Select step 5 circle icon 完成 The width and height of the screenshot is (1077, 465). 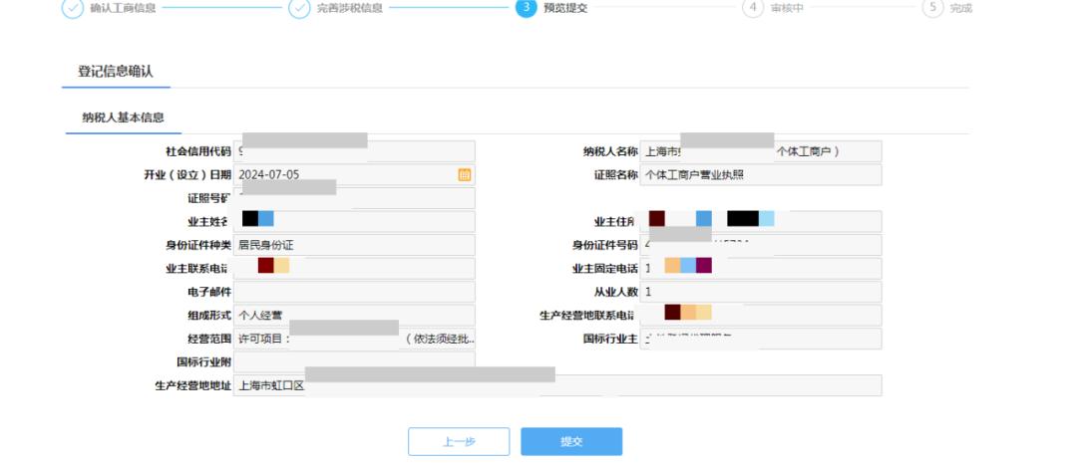(x=932, y=8)
